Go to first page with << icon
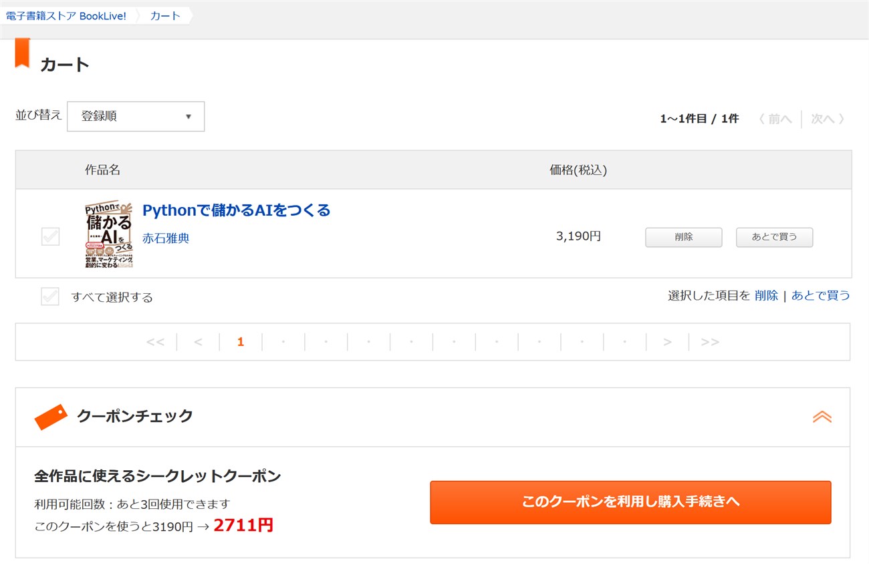Viewport: 869px width, 565px height. [x=155, y=342]
